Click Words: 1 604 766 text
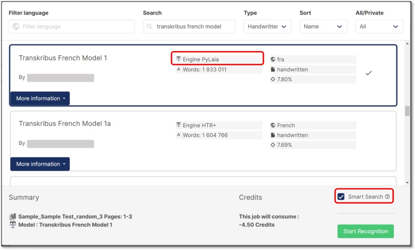The height and width of the screenshot is (250, 415). (x=205, y=135)
